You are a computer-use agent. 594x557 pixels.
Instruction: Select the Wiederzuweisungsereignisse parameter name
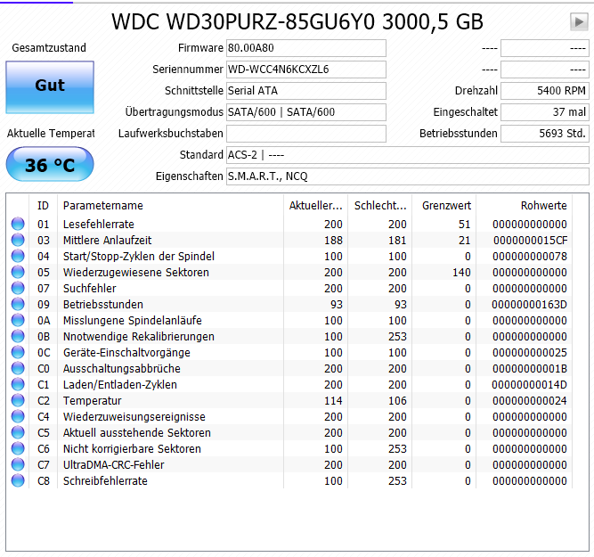pos(134,417)
